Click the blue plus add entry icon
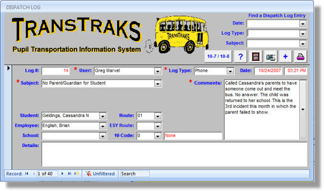Viewport: 324px width, 191px height. pos(285,56)
